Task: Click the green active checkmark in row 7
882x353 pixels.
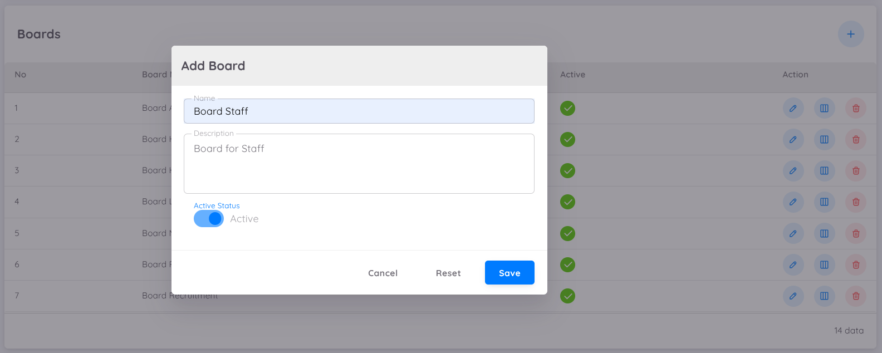Action: [567, 296]
